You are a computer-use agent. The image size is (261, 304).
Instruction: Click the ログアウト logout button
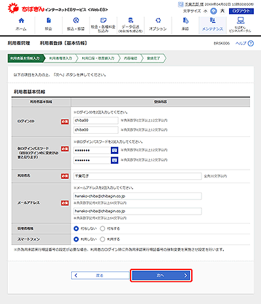click(241, 11)
